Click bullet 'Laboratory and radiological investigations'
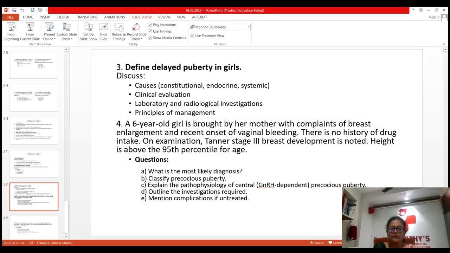The height and width of the screenshot is (253, 450). [x=198, y=104]
